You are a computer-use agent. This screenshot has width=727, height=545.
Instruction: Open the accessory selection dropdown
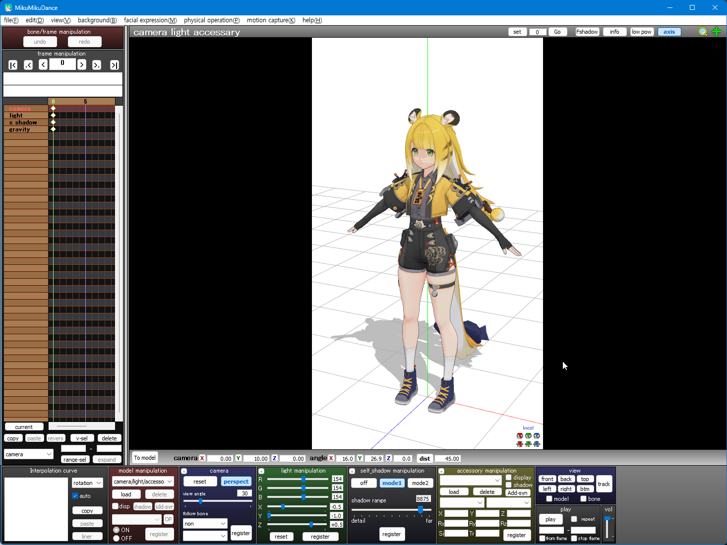tap(471, 480)
